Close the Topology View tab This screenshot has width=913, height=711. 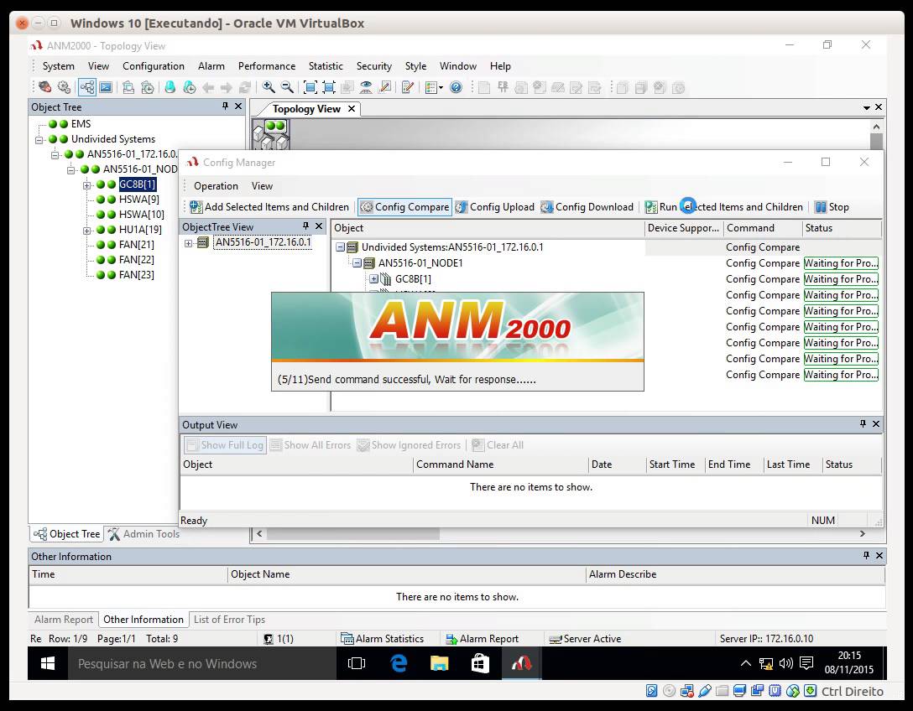pos(351,109)
